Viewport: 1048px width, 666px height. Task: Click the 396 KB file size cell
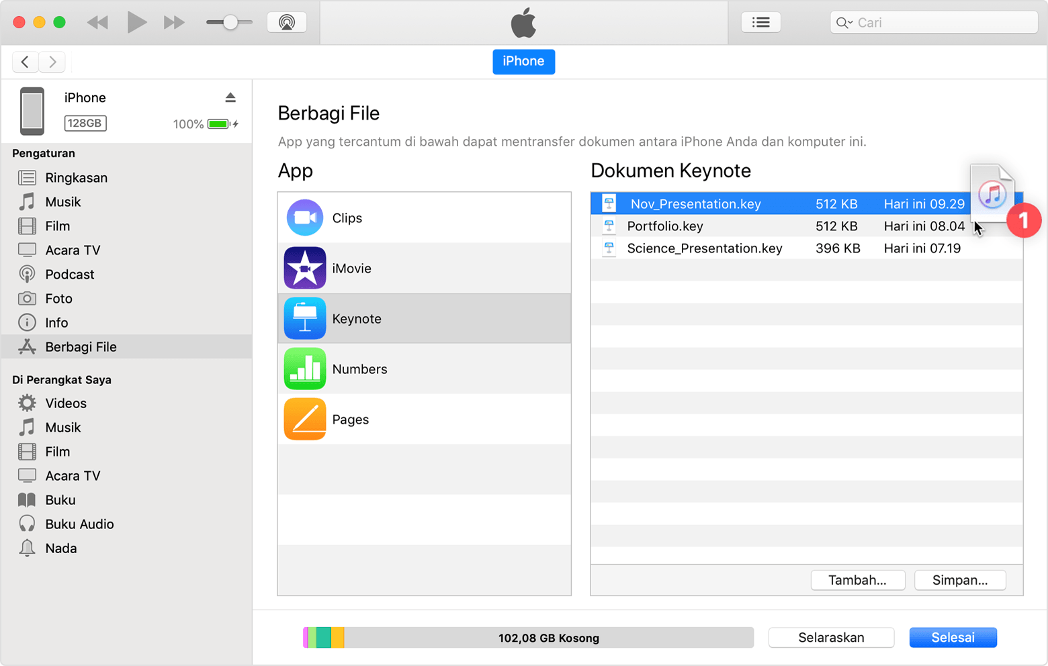(x=838, y=248)
